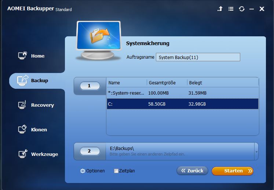This screenshot has height=190, width=274.
Task: Go to the Home tab label
Action: coord(38,56)
